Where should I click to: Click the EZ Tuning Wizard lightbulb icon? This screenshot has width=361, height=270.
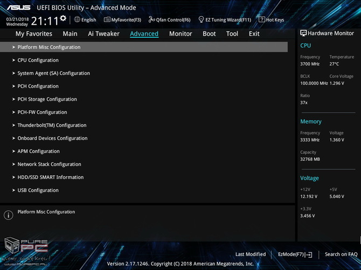click(x=201, y=19)
